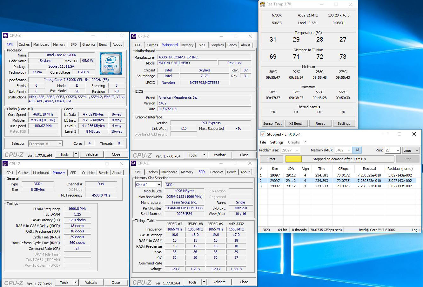Screen dimensions: 423x287
Task: Open the Slot #2 memory slot dropdown
Action: 159,185
